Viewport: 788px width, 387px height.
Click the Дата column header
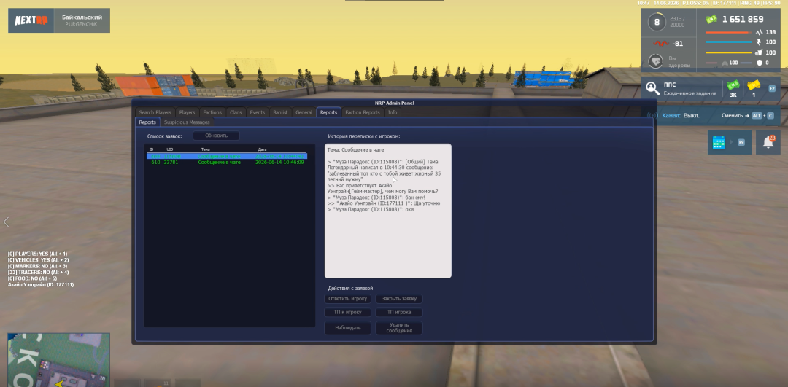point(263,149)
